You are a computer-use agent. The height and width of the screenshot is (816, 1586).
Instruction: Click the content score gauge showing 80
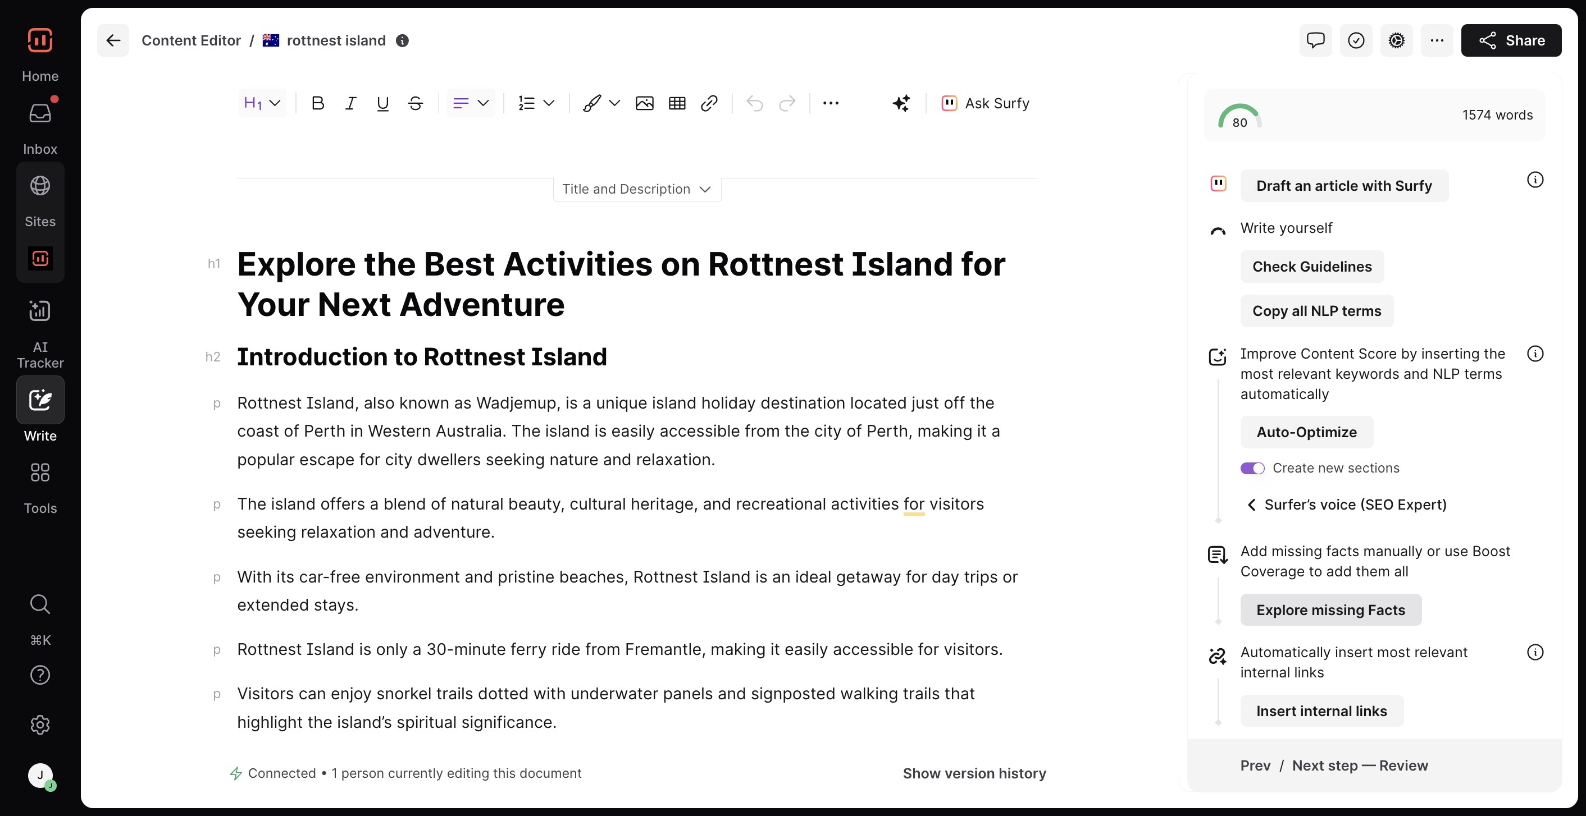click(x=1239, y=116)
